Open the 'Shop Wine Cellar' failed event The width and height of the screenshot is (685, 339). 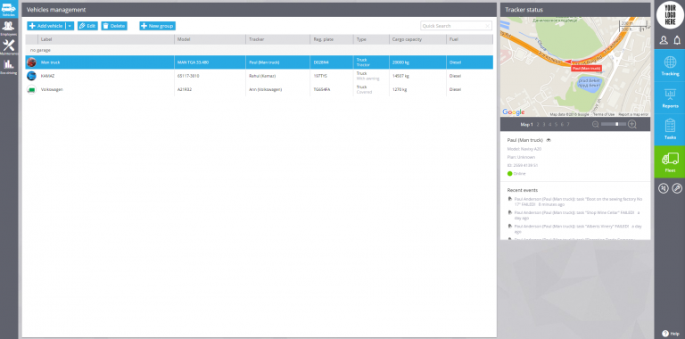[577, 215]
